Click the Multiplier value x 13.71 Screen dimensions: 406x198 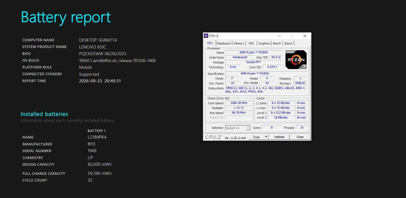click(x=239, y=108)
